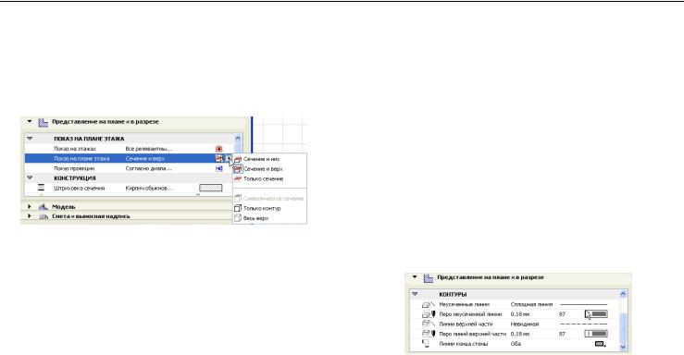This screenshot has width=684, height=355.
Task: Collapse the ПОКАЗ НА ПЛАНЕ ЭТАЖА group
Action: pos(31,139)
